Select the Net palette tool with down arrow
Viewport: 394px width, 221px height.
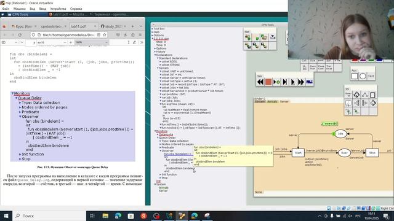tap(272, 37)
